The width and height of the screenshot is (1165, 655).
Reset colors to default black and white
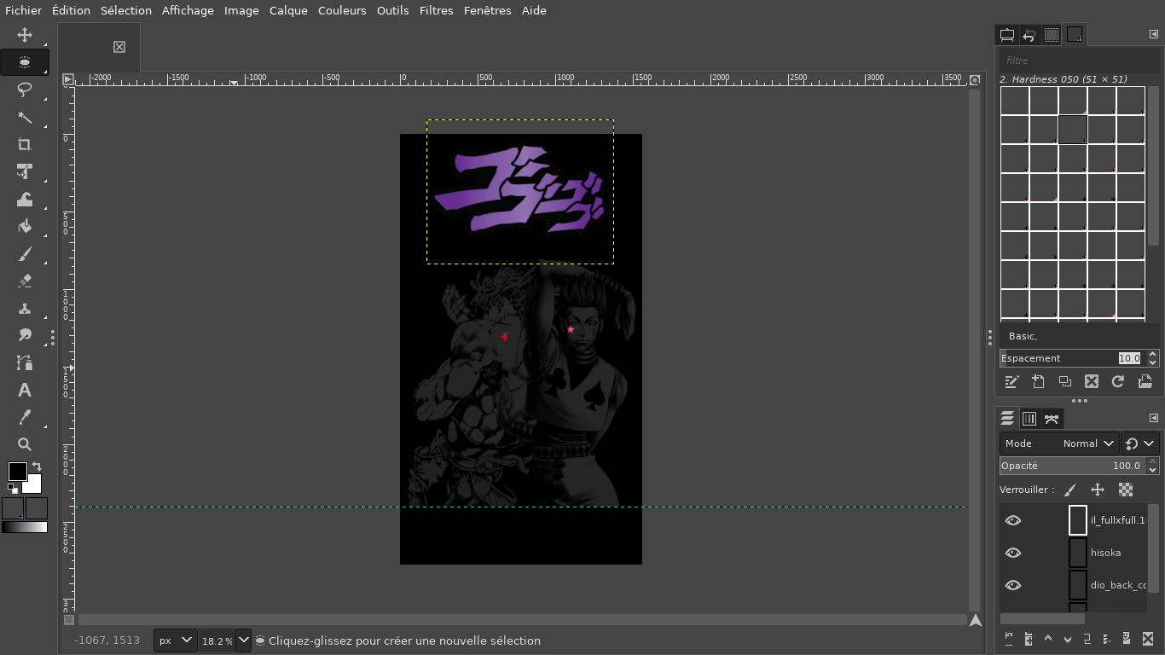[x=13, y=489]
